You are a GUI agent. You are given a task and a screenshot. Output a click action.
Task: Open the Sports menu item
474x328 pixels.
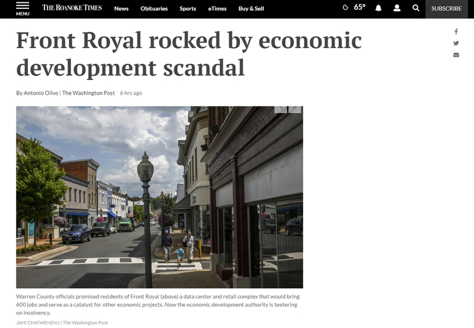point(188,8)
